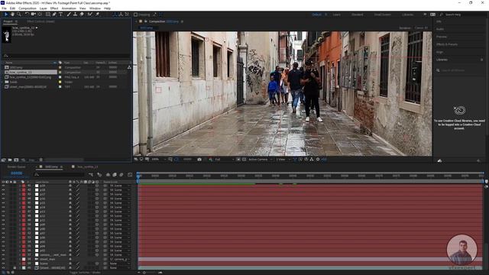489x275 pixels.
Task: Open the parent dropdown for the street_man layer
Action: [x=120, y=259]
